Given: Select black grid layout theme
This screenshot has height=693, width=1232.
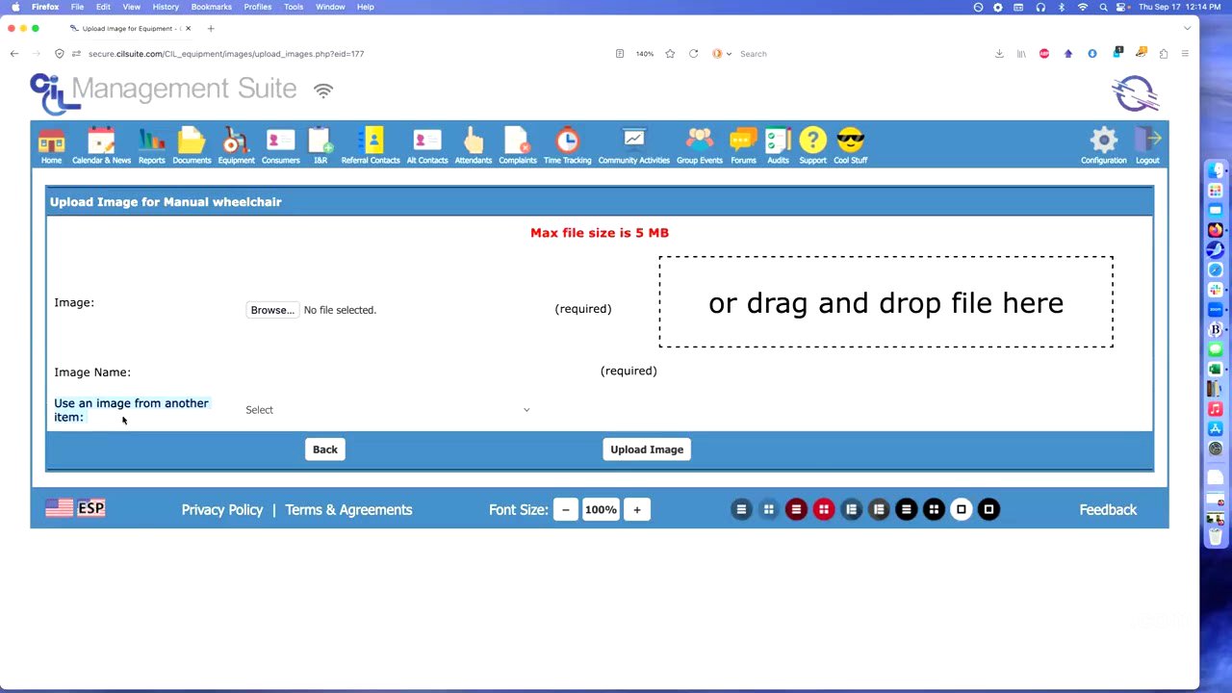Looking at the screenshot, I should tap(934, 509).
